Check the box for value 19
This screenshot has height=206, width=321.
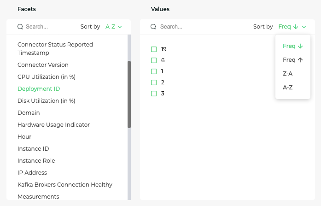point(154,49)
